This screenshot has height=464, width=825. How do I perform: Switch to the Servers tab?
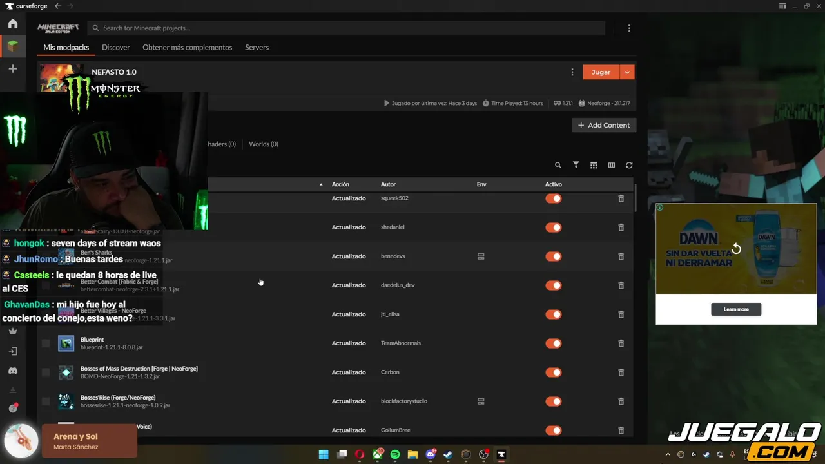257,48
